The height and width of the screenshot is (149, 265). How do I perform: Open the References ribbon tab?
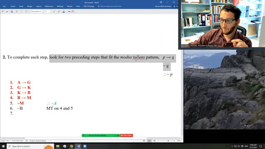pyautogui.click(x=49, y=6)
